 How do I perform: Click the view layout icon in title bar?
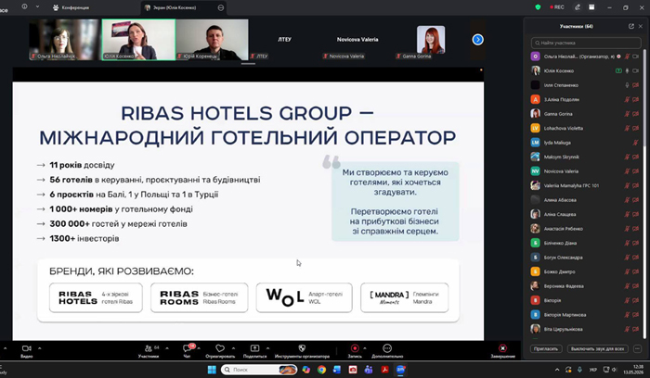pos(592,7)
